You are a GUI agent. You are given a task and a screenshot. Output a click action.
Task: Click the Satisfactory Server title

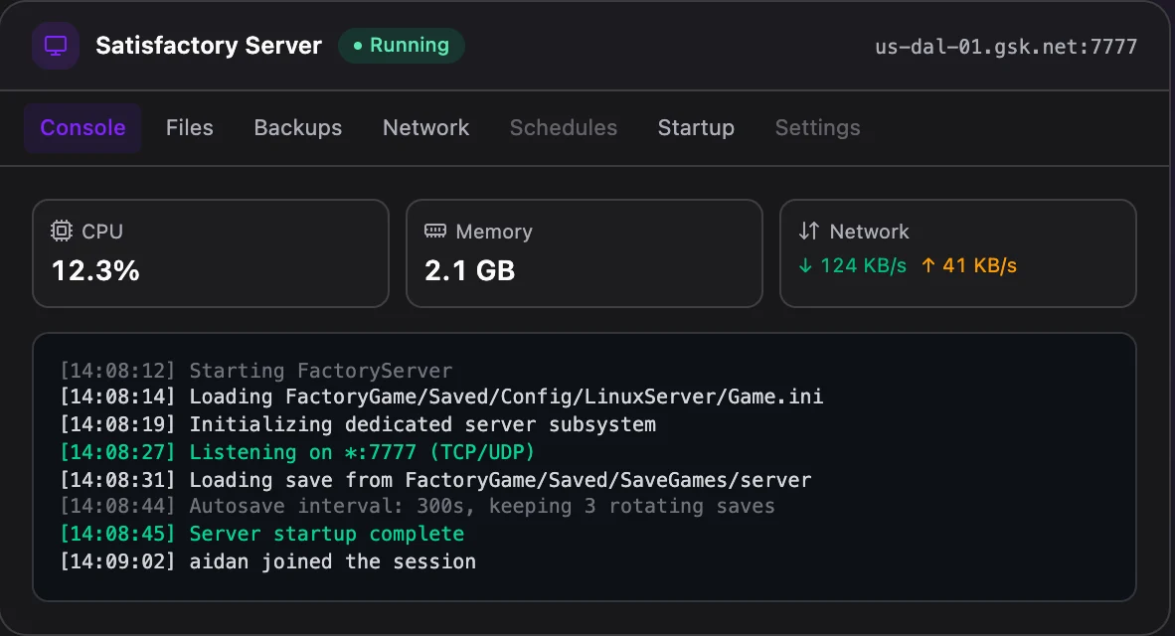(209, 46)
